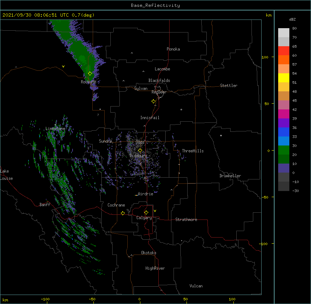Click the Strathmore label
311x304 pixels.
coord(186,220)
